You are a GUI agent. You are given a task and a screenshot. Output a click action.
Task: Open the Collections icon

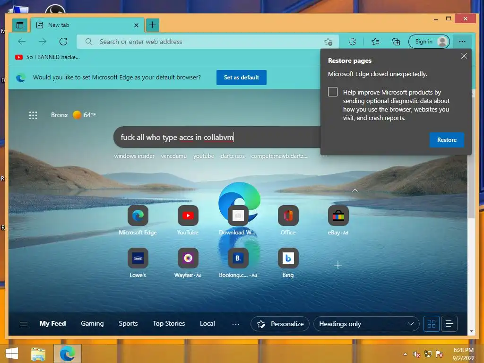coord(396,42)
